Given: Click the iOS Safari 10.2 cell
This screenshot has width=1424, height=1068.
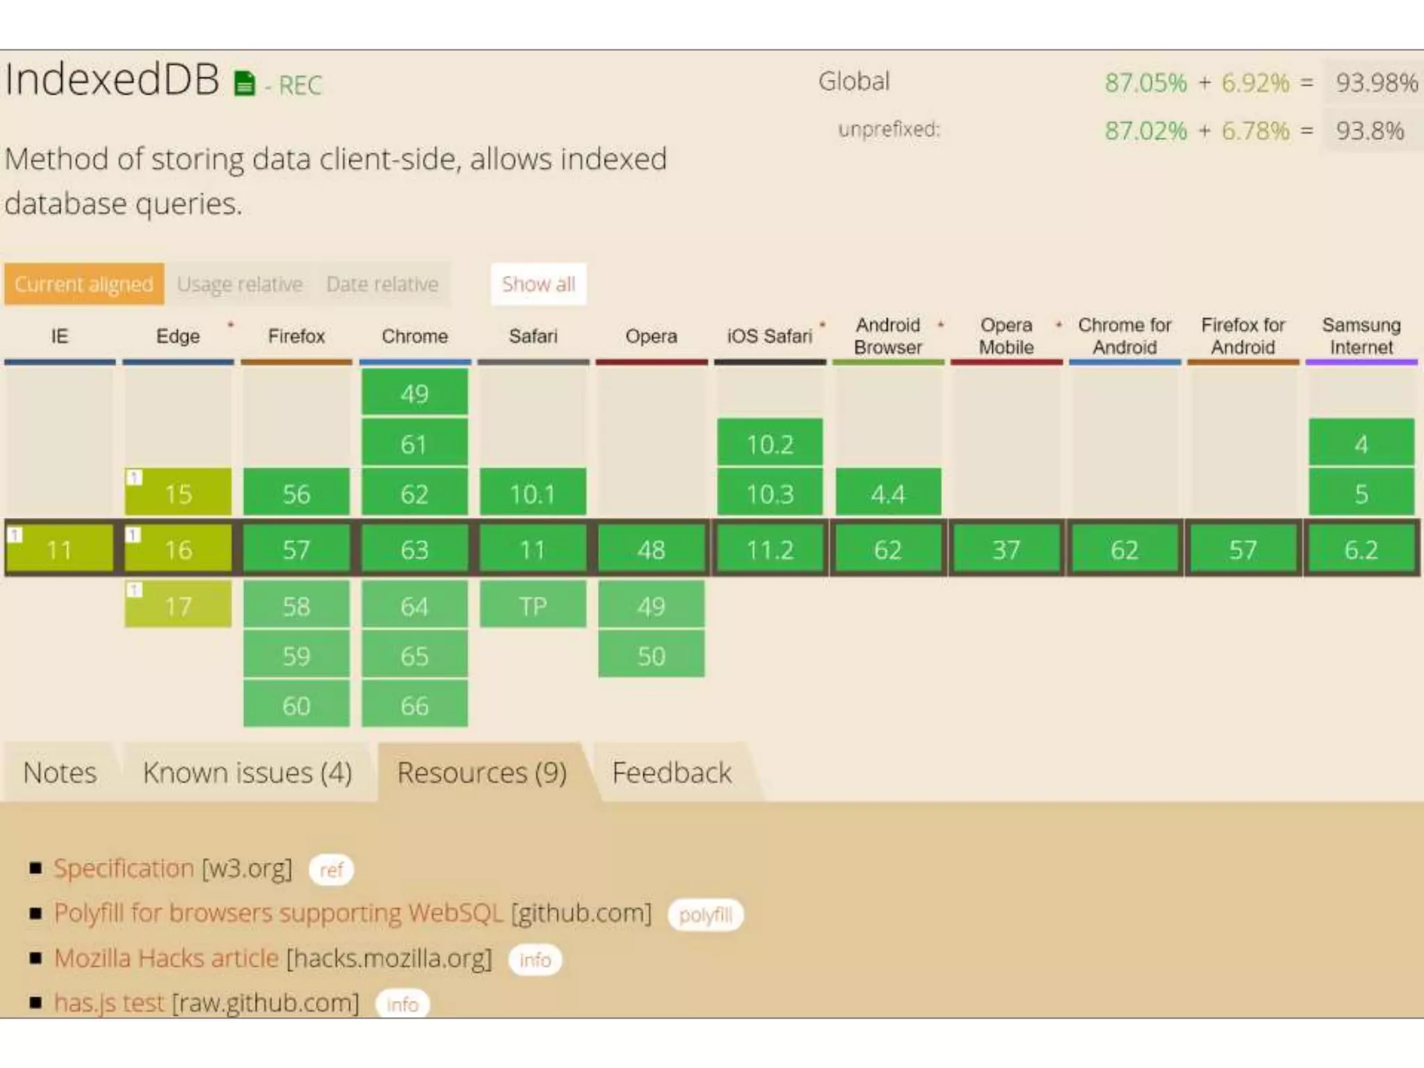Looking at the screenshot, I should click(x=770, y=443).
